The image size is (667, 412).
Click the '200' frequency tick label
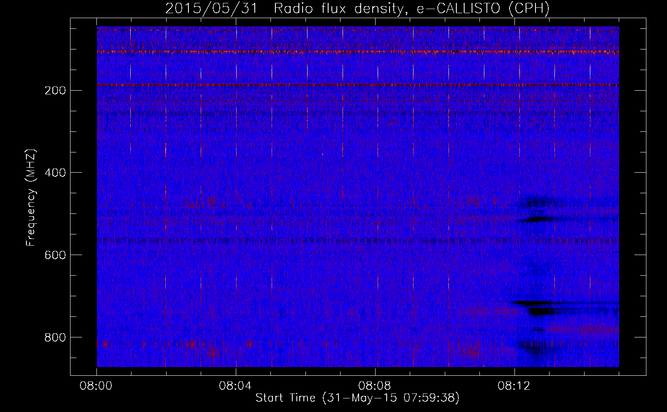55,91
